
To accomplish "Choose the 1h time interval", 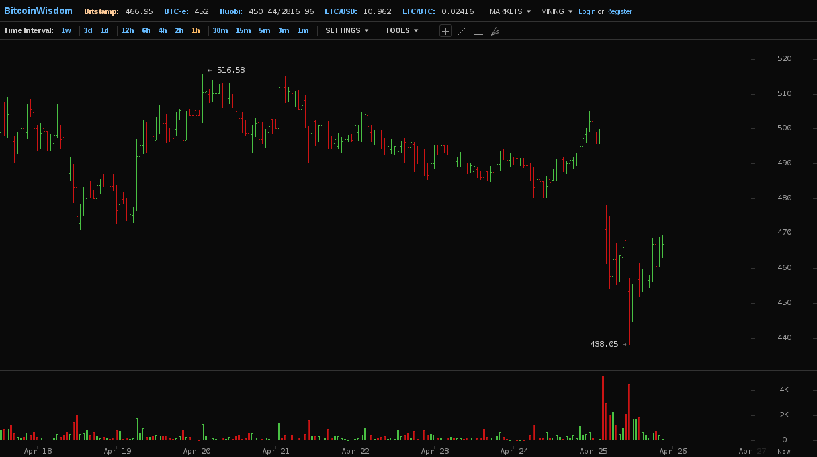I will [x=196, y=30].
